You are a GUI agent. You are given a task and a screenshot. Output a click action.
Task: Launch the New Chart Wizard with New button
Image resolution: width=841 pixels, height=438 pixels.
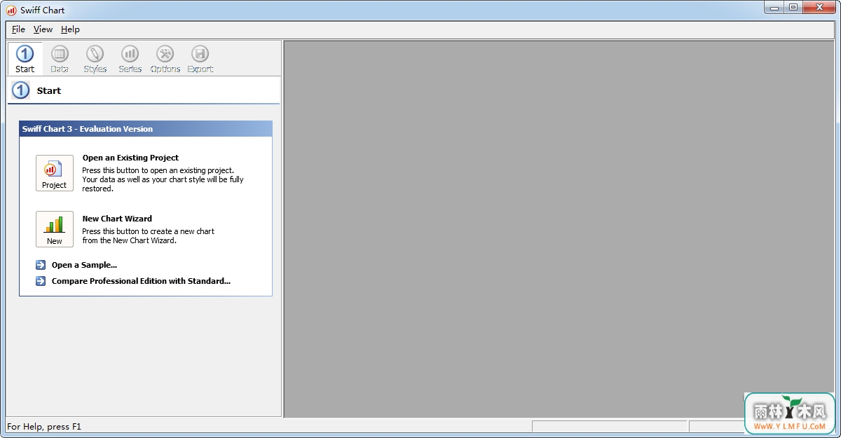pyautogui.click(x=55, y=229)
